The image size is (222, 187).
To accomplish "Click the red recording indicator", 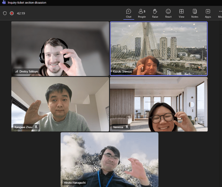I will (x=12, y=13).
